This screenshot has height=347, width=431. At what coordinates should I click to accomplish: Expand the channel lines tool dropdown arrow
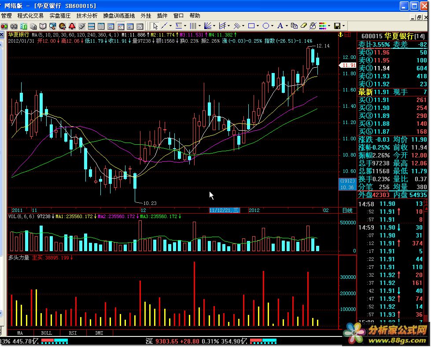pos(228,26)
